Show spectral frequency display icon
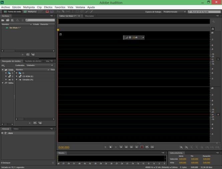 point(47,12)
